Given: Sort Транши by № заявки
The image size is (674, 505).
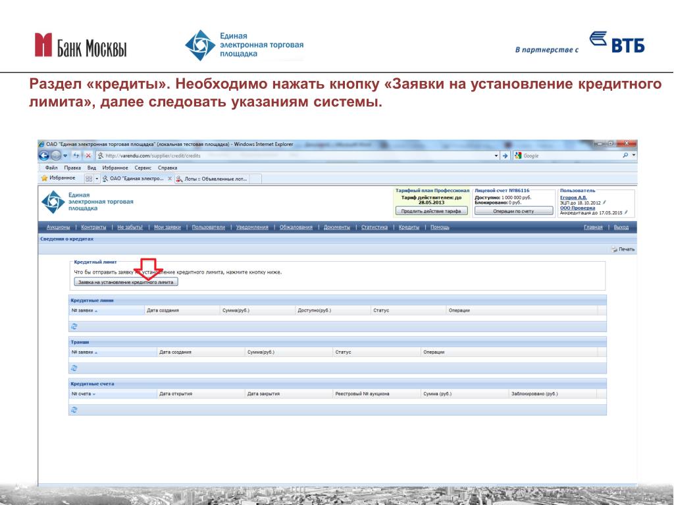Looking at the screenshot, I should (x=113, y=352).
